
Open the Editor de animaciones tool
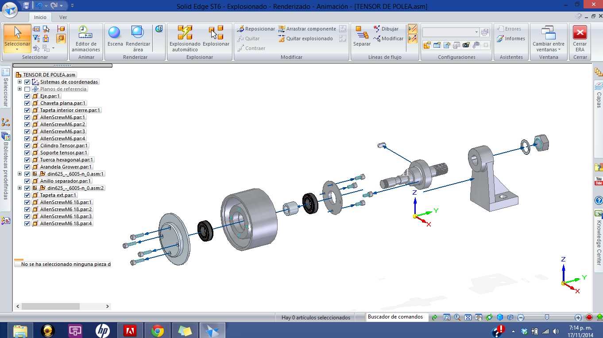[86, 39]
